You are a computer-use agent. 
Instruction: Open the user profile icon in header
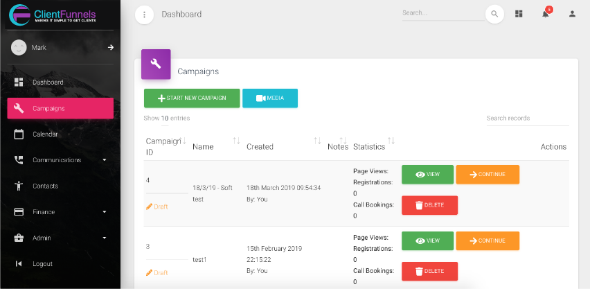point(572,14)
